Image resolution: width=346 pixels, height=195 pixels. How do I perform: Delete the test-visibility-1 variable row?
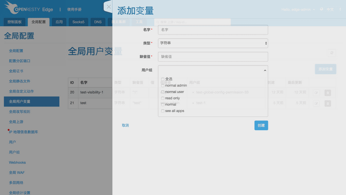[x=328, y=93]
